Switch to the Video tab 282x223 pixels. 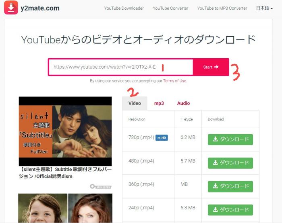coord(135,103)
